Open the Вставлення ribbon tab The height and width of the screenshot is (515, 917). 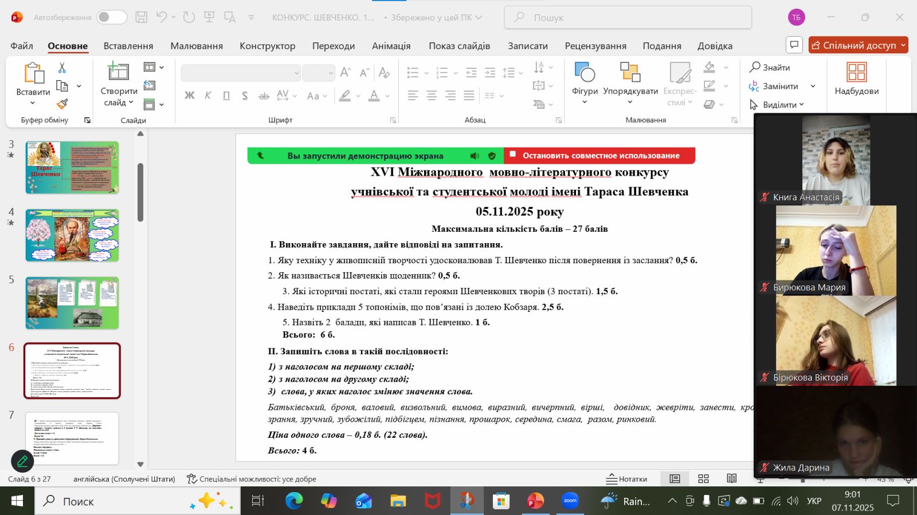[128, 46]
